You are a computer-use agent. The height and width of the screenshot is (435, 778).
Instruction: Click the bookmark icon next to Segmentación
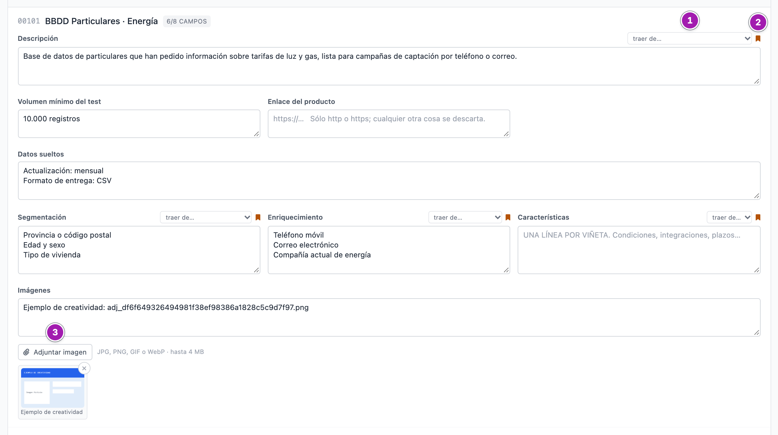coord(258,217)
